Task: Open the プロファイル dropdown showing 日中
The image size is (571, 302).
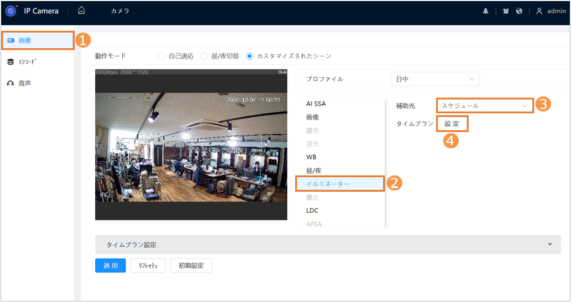Action: 434,79
